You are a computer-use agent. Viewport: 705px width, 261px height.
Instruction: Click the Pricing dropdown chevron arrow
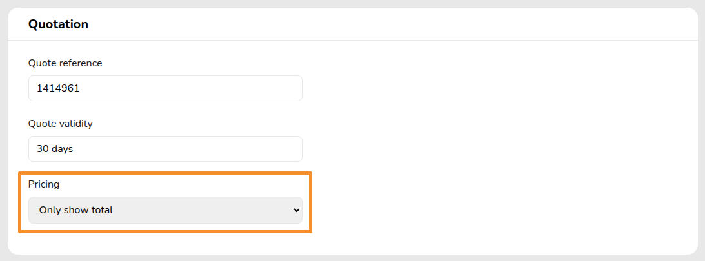pyautogui.click(x=296, y=210)
